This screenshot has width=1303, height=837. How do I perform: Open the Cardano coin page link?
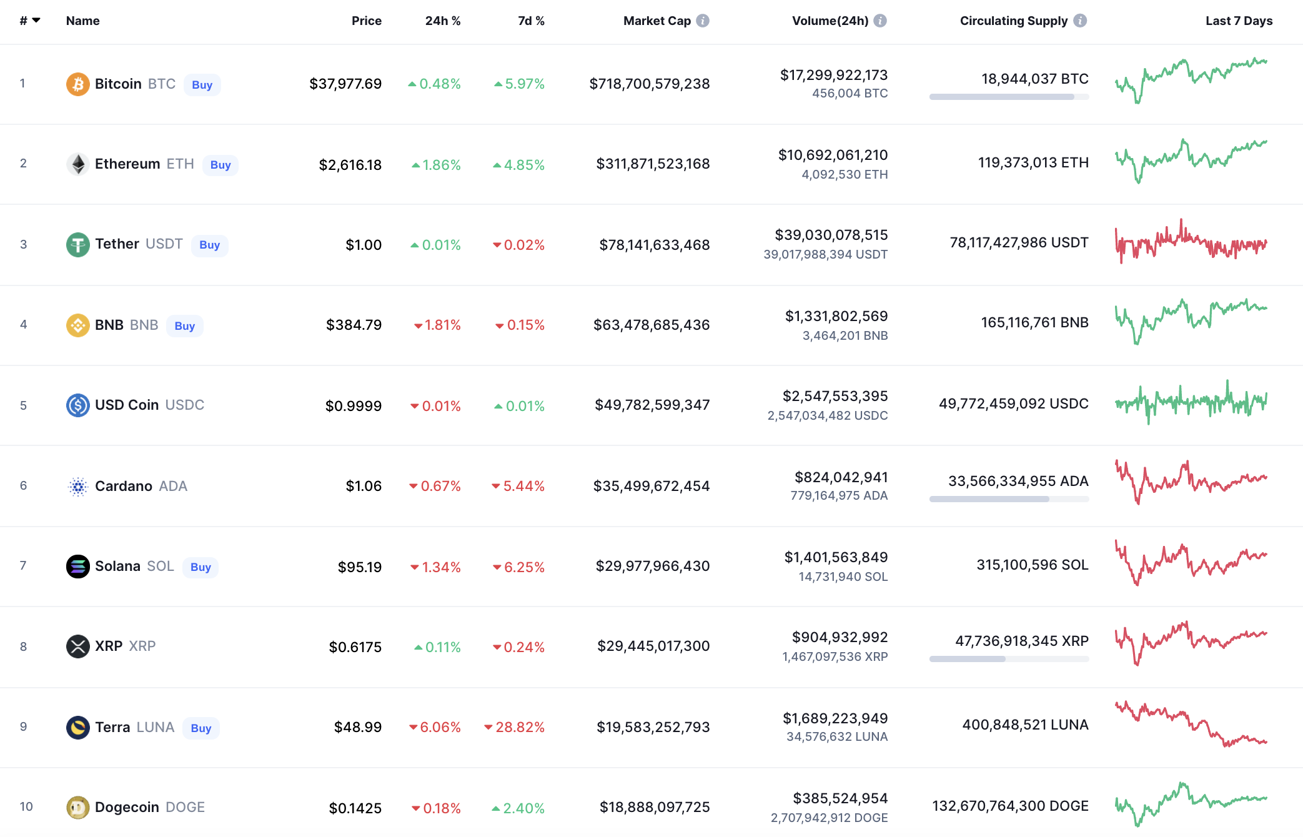[x=124, y=486]
